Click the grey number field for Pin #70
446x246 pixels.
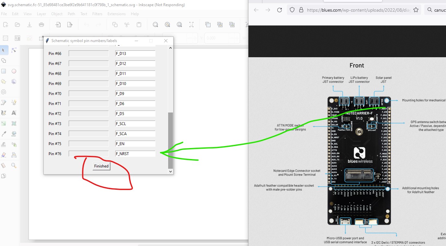click(88, 93)
